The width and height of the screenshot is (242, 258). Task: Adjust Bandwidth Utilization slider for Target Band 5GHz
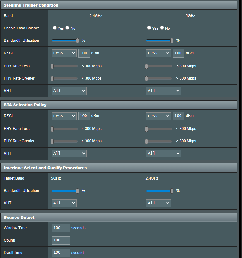click(65, 191)
